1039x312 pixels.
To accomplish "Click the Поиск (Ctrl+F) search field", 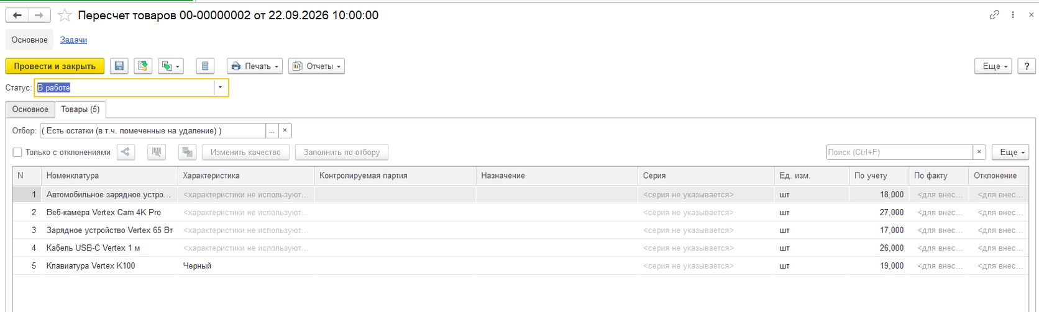I will 899,152.
